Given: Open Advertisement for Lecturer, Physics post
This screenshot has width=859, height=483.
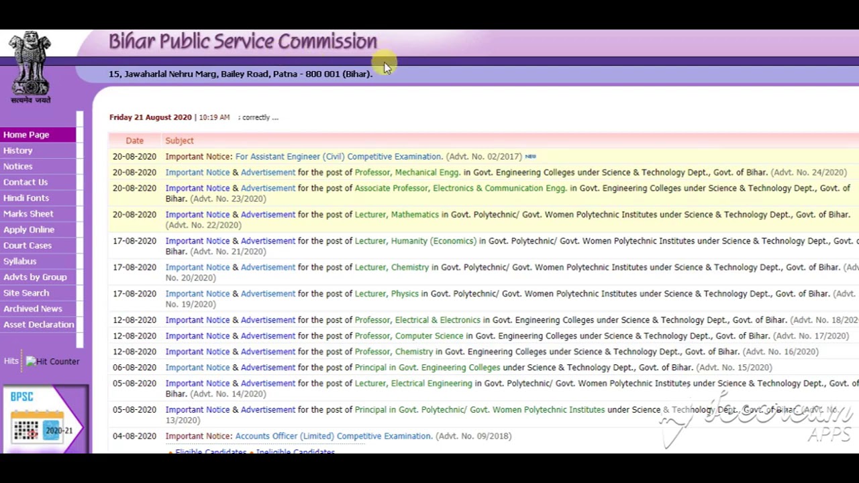Looking at the screenshot, I should pos(268,294).
